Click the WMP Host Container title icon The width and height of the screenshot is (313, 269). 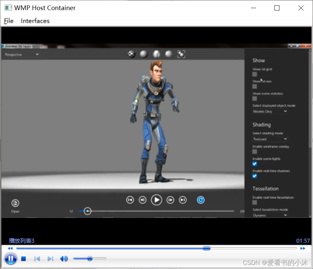click(8, 8)
